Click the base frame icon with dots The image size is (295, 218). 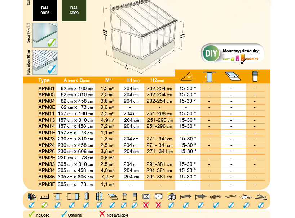point(158,196)
